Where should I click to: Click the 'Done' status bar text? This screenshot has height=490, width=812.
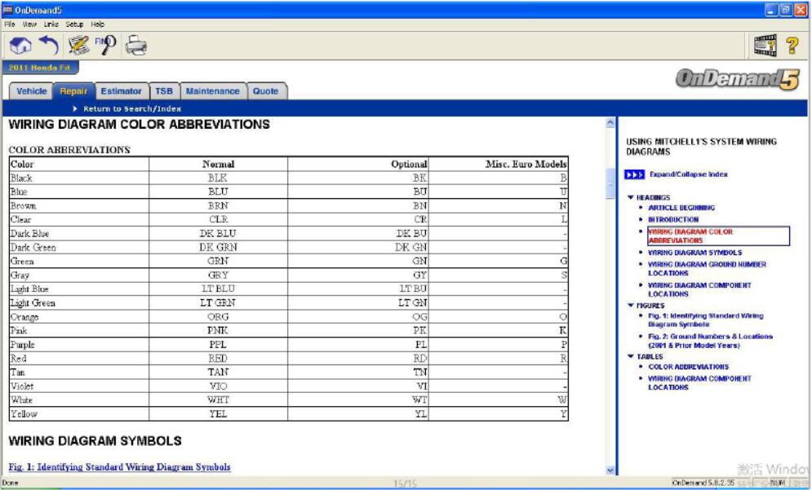(10, 483)
